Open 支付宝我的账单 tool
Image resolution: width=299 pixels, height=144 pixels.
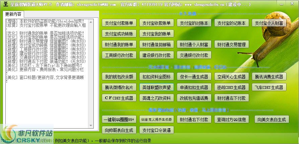(x=157, y=34)
